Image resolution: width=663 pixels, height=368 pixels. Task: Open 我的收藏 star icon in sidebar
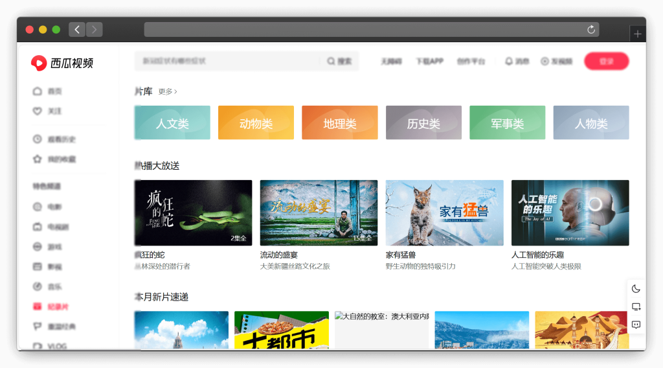(37, 159)
